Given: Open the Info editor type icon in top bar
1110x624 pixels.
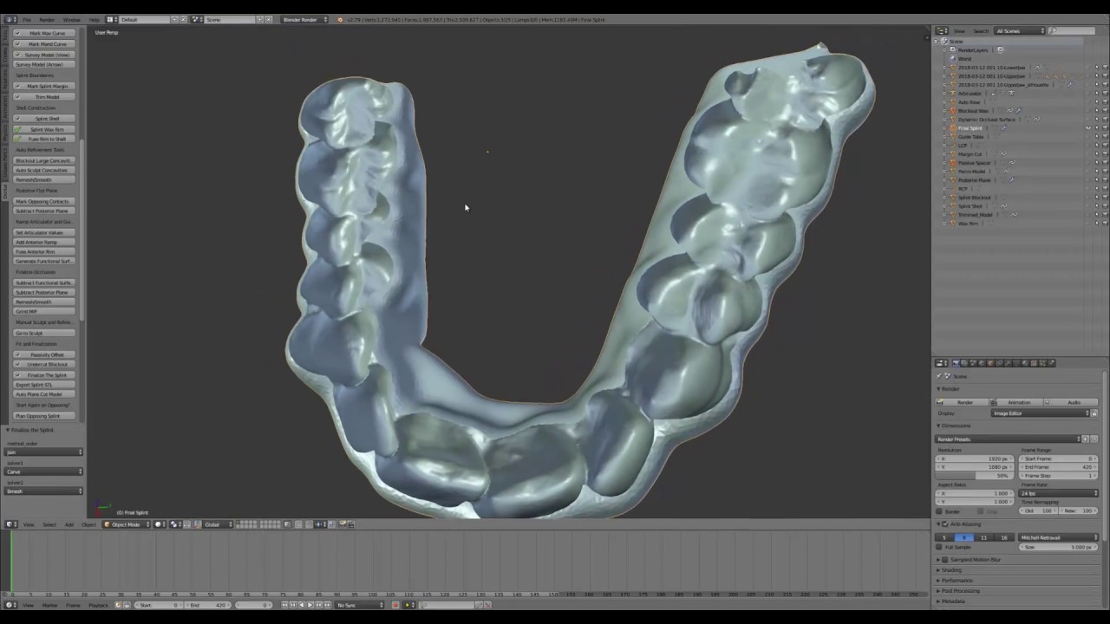Looking at the screenshot, I should 10,19.
